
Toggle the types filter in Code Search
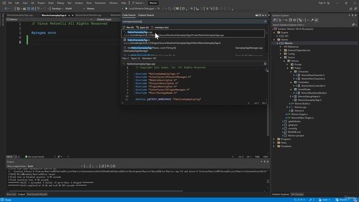coord(142,27)
